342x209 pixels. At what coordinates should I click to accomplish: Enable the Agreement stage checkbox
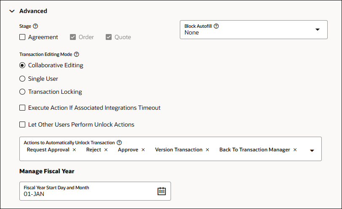(x=23, y=37)
